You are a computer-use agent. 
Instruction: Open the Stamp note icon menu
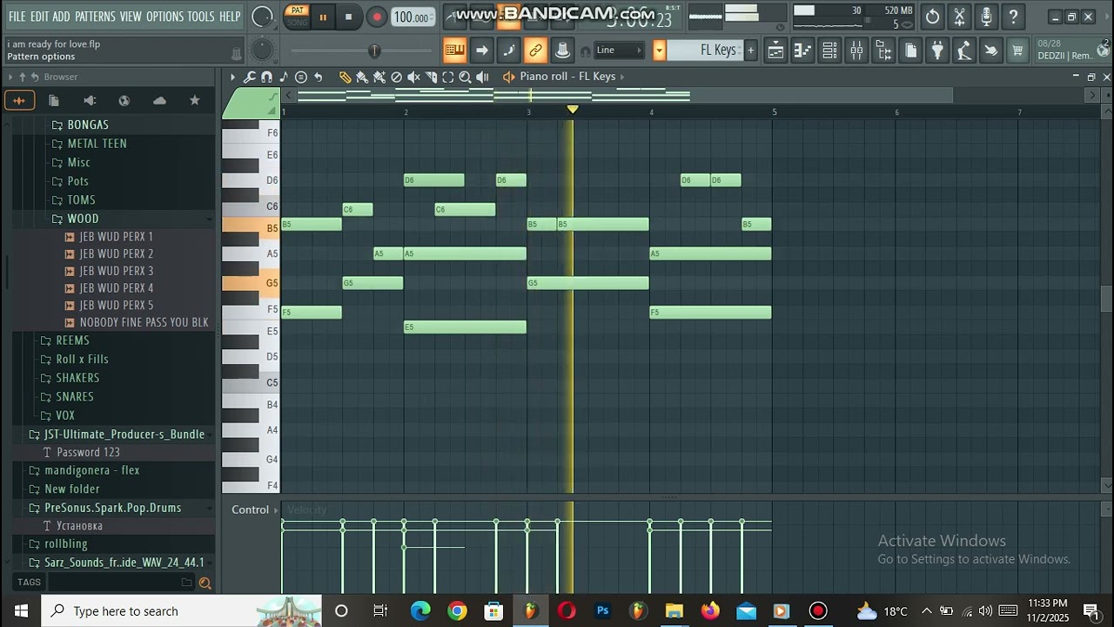click(284, 77)
